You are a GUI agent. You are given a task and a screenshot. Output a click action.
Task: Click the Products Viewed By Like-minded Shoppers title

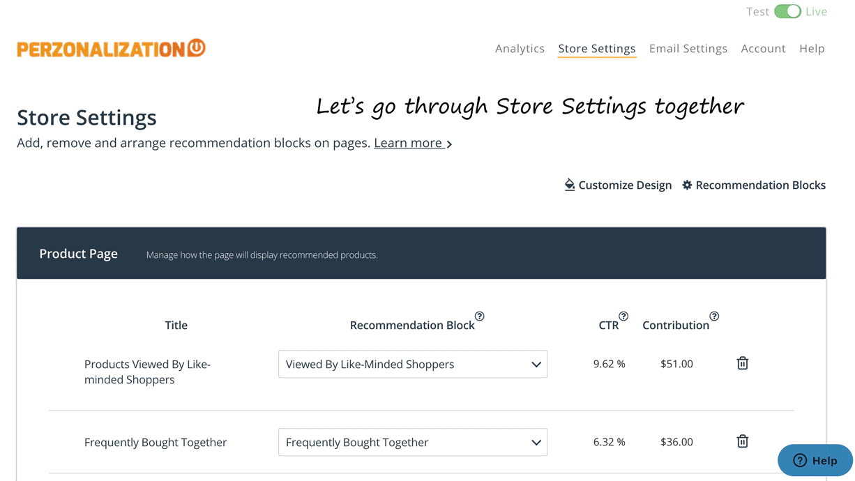click(147, 372)
